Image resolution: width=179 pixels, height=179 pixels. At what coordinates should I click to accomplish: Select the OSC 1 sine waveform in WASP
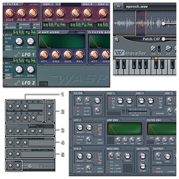click(57, 25)
